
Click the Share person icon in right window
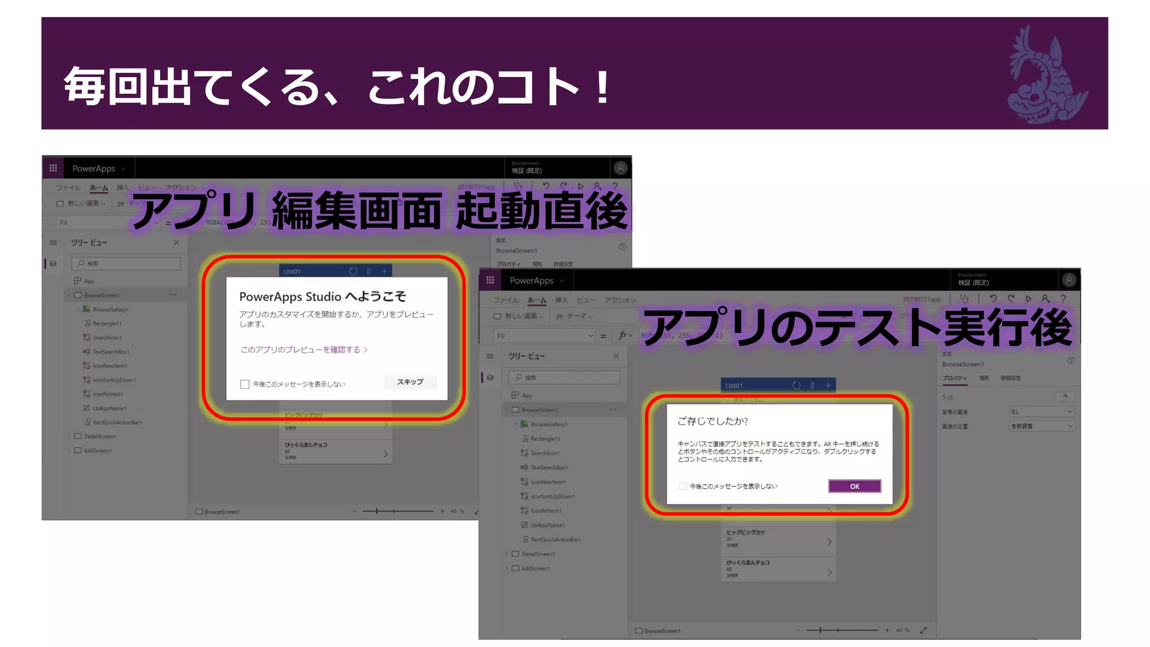(x=1046, y=299)
